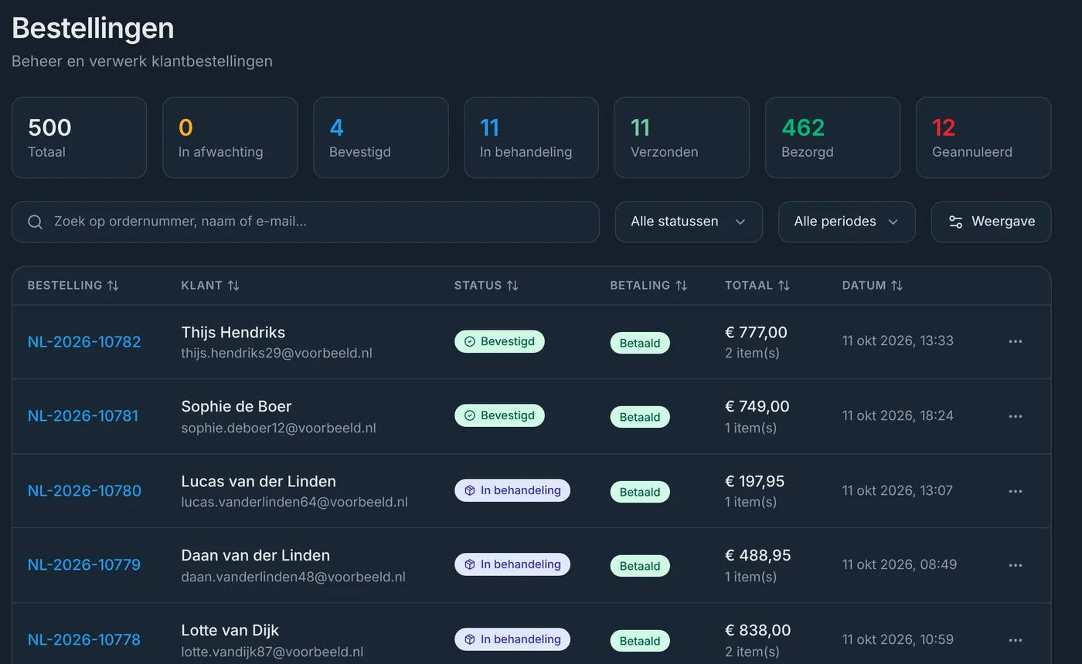
Task: Click the sort arrows next to Totaal column
Action: pyautogui.click(x=784, y=286)
